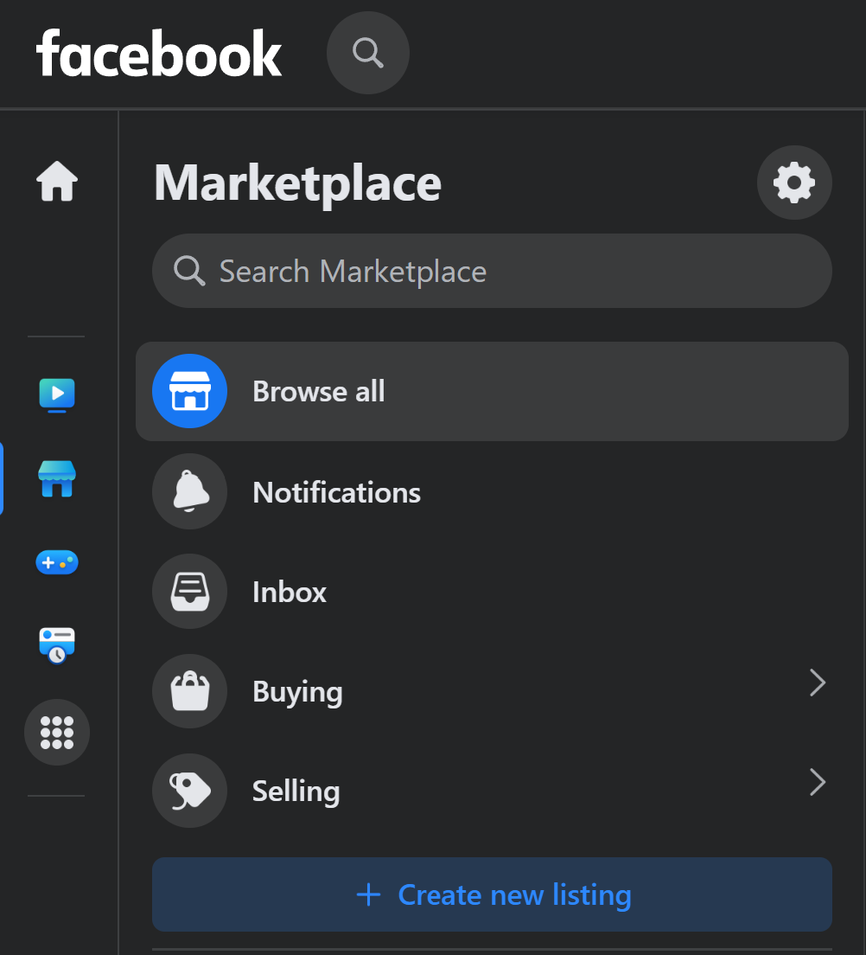Click the Buying shopping bag icon
Image resolution: width=866 pixels, height=955 pixels.
click(x=190, y=691)
